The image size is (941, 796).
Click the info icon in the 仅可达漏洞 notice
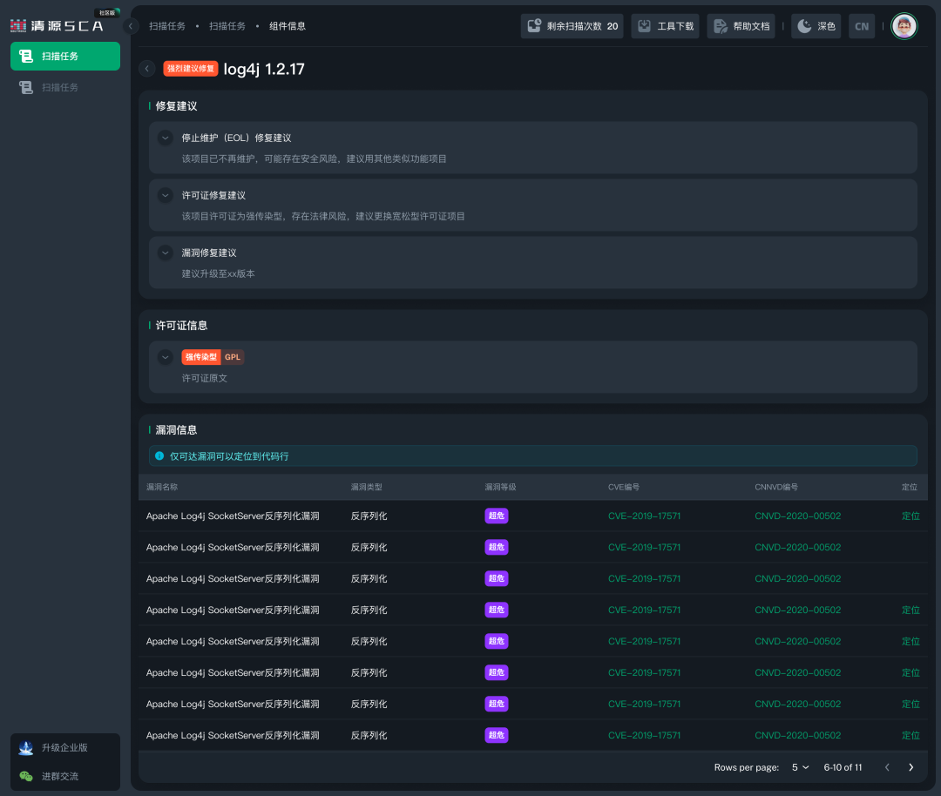tap(159, 455)
